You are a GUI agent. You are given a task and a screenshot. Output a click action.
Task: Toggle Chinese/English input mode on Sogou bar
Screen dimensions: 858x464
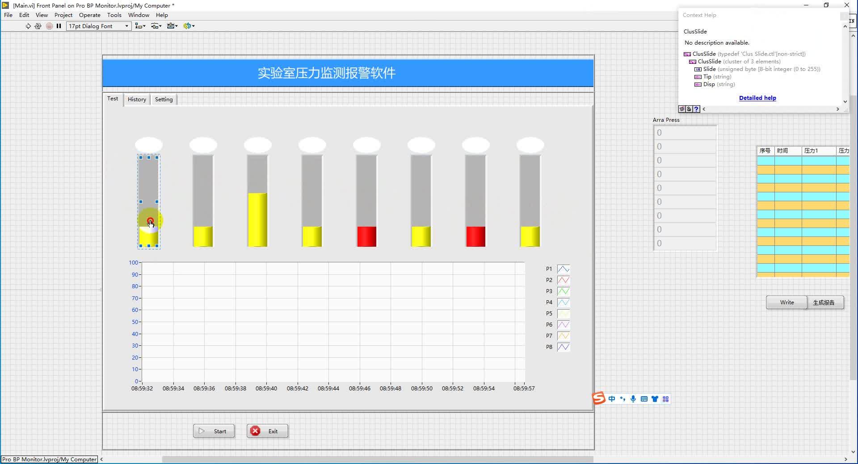612,399
